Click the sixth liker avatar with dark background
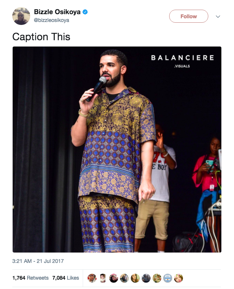Viewport: 234px width, 289px height. pyautogui.click(x=146, y=278)
